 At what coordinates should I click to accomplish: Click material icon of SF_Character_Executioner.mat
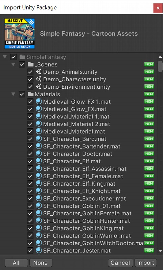point(39,198)
